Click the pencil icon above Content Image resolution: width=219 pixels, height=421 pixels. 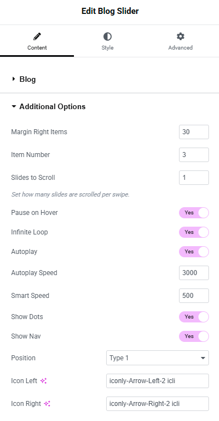pyautogui.click(x=37, y=37)
